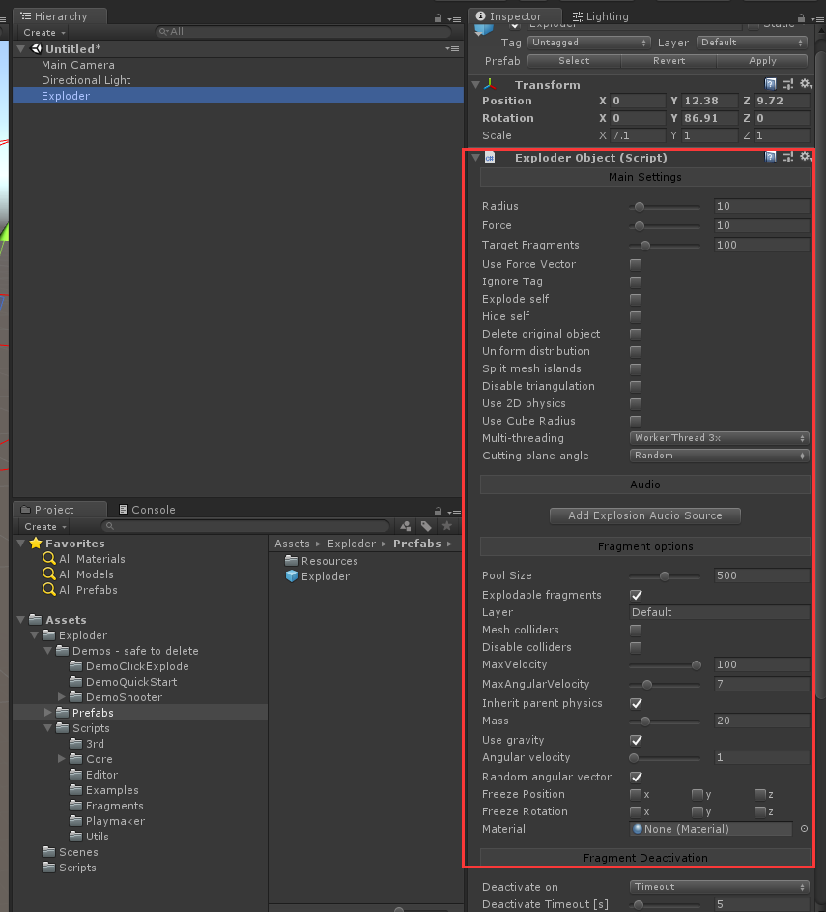The height and width of the screenshot is (912, 826).
Task: Click the search by label icon in Project
Action: click(x=426, y=525)
